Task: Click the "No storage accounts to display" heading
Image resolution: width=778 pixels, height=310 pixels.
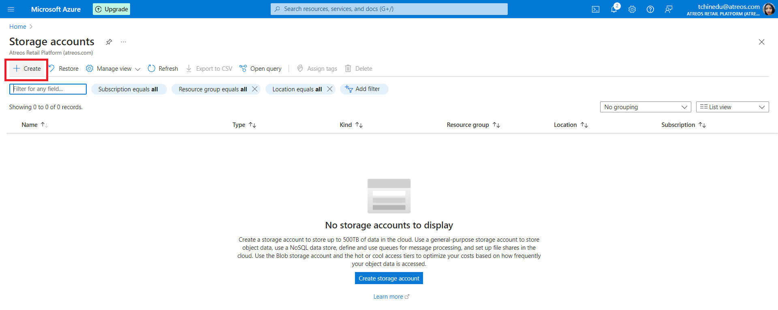Action: point(389,225)
